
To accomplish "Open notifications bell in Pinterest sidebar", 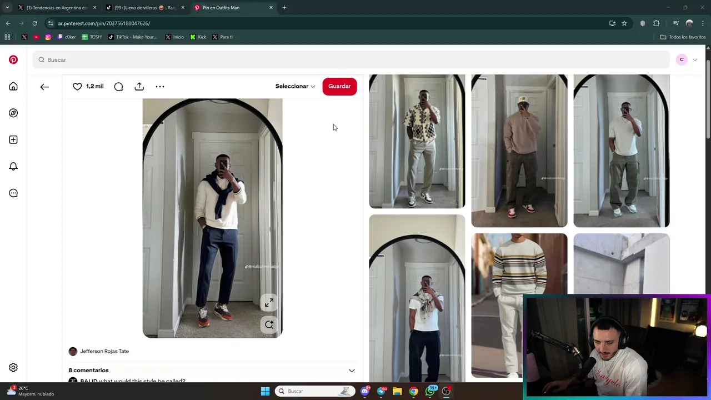I will click(x=13, y=166).
